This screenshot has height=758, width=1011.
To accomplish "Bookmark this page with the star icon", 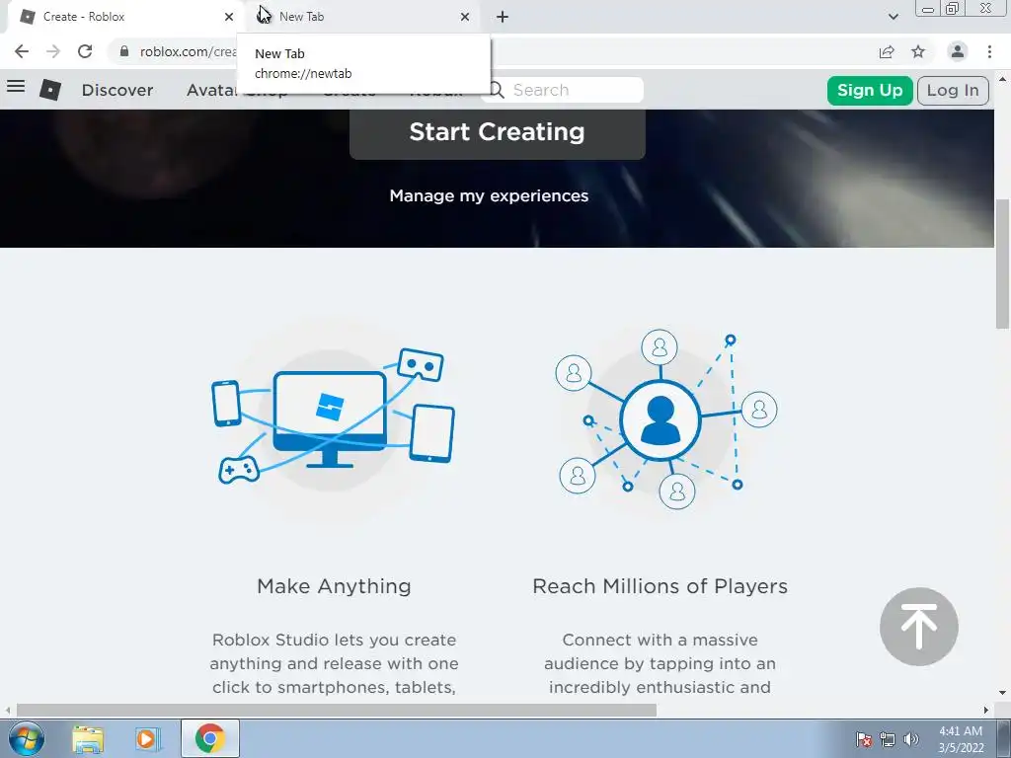I will coord(918,51).
